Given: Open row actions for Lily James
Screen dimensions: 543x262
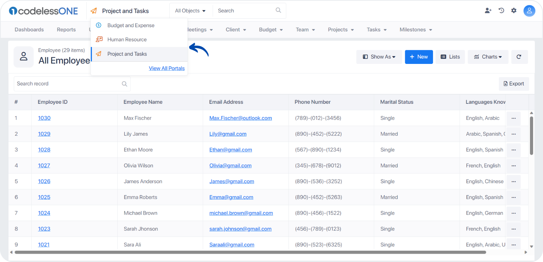Looking at the screenshot, I should click(x=513, y=134).
